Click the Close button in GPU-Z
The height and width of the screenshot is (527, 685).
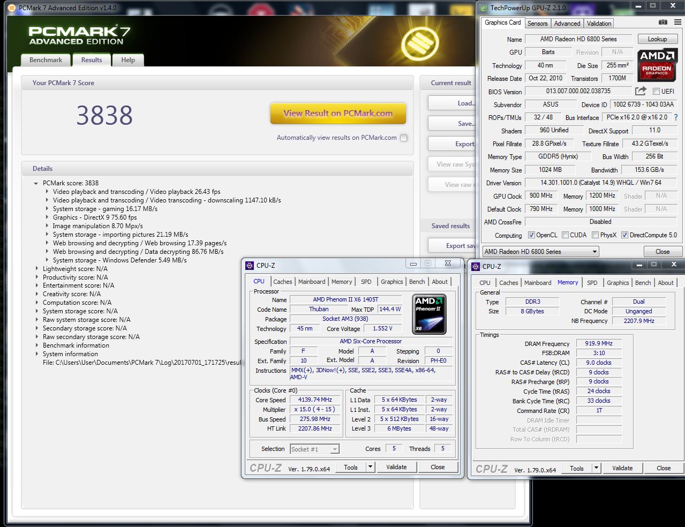tap(663, 252)
